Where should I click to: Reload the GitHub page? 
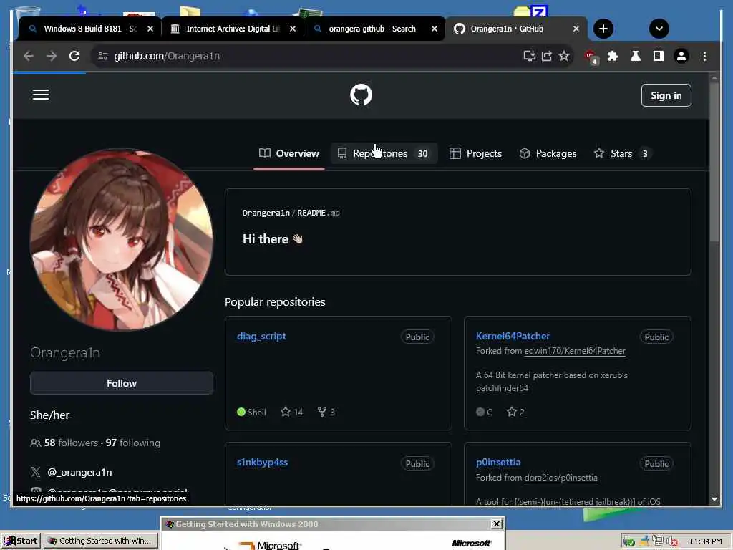[74, 56]
